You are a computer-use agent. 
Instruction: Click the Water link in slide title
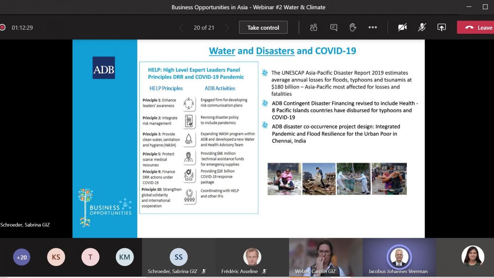pyautogui.click(x=222, y=51)
